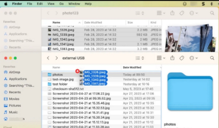Image resolution: width=219 pixels, height=128 pixels.
Task: Select Screenshot 2023-04-27 at 17.06.22.jpg
Action: 101,94
